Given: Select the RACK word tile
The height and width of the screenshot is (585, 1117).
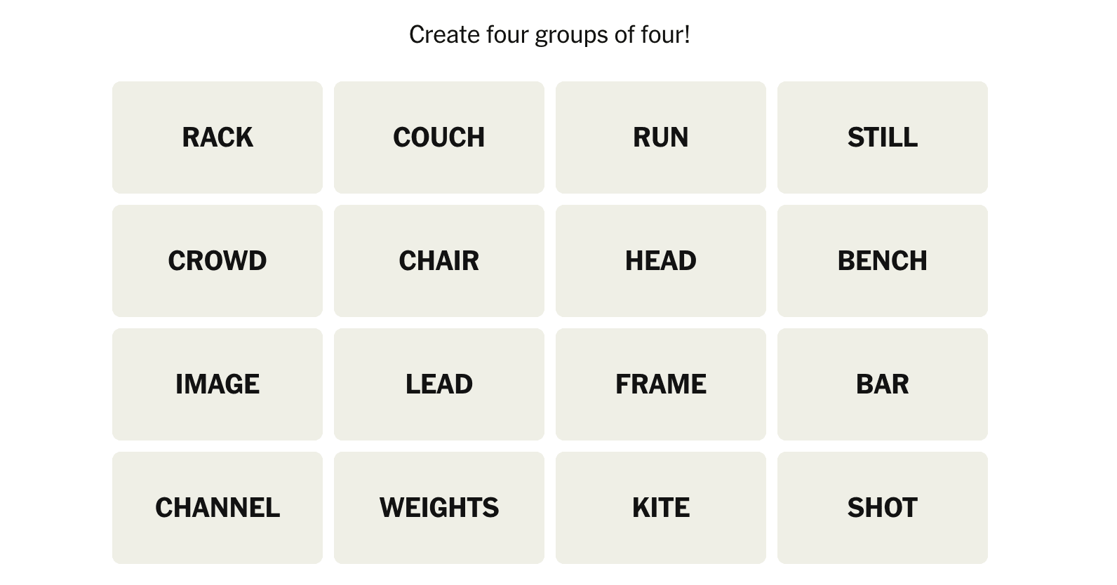Looking at the screenshot, I should [218, 137].
